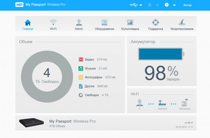
Task: Click the Wi-Fi client user icon
Action: click(x=140, y=103)
